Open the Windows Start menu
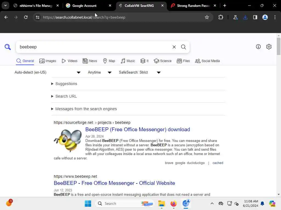The width and height of the screenshot is (281, 210). coord(88,203)
